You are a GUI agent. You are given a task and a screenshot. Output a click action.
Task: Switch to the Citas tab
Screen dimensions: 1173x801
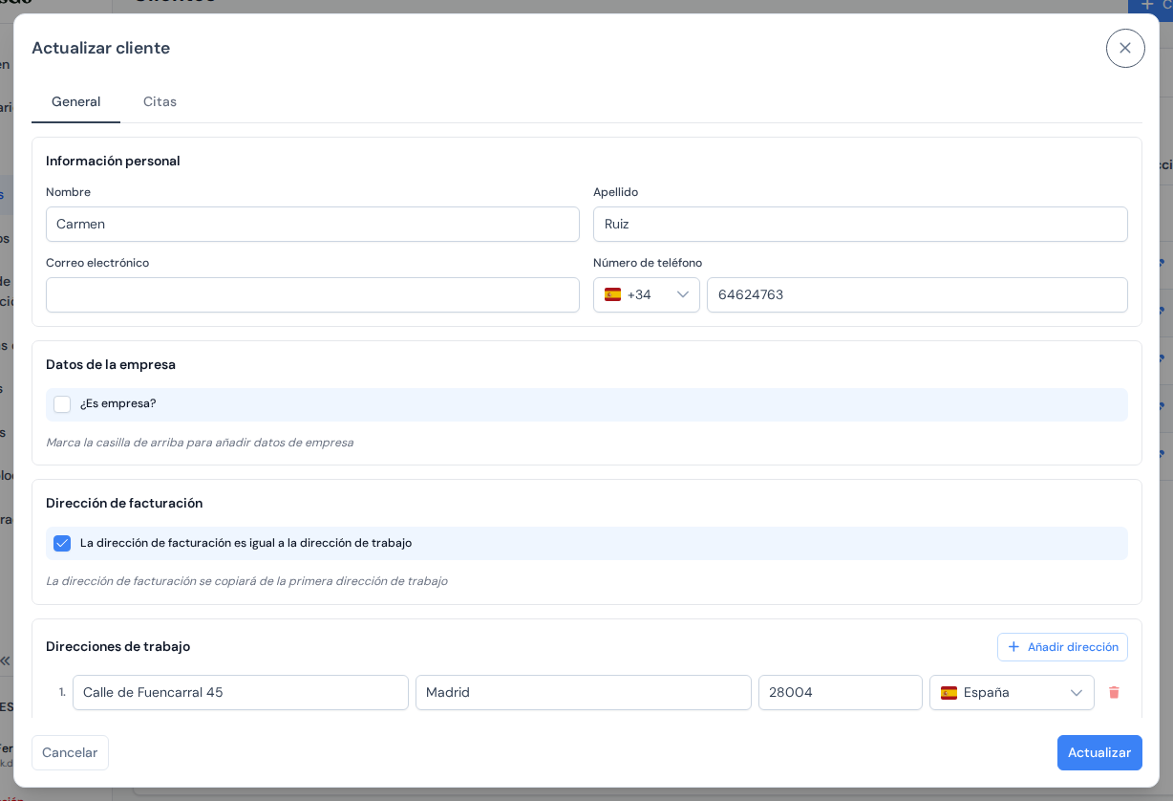[160, 101]
